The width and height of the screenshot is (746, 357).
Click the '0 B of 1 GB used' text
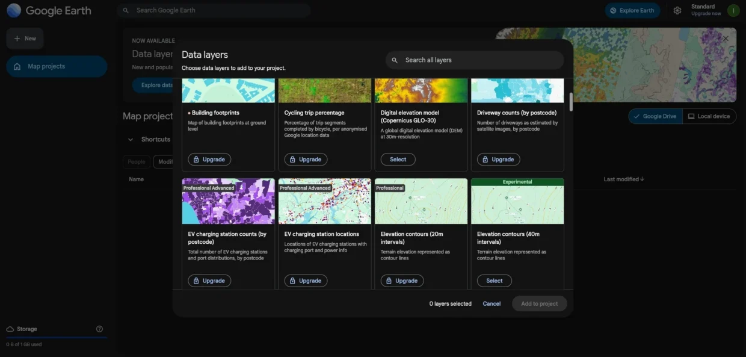click(24, 345)
